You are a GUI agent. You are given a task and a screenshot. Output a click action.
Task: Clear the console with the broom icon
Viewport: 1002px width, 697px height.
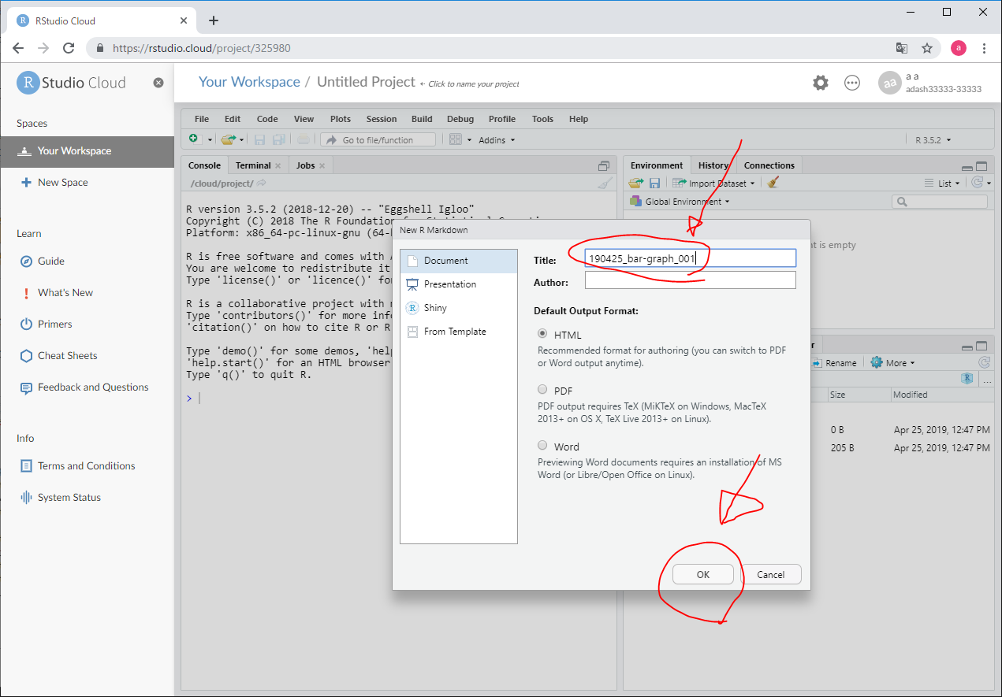coord(605,183)
